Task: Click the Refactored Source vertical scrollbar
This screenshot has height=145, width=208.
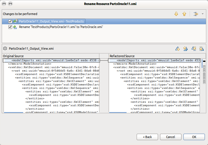Action: pos(204,87)
